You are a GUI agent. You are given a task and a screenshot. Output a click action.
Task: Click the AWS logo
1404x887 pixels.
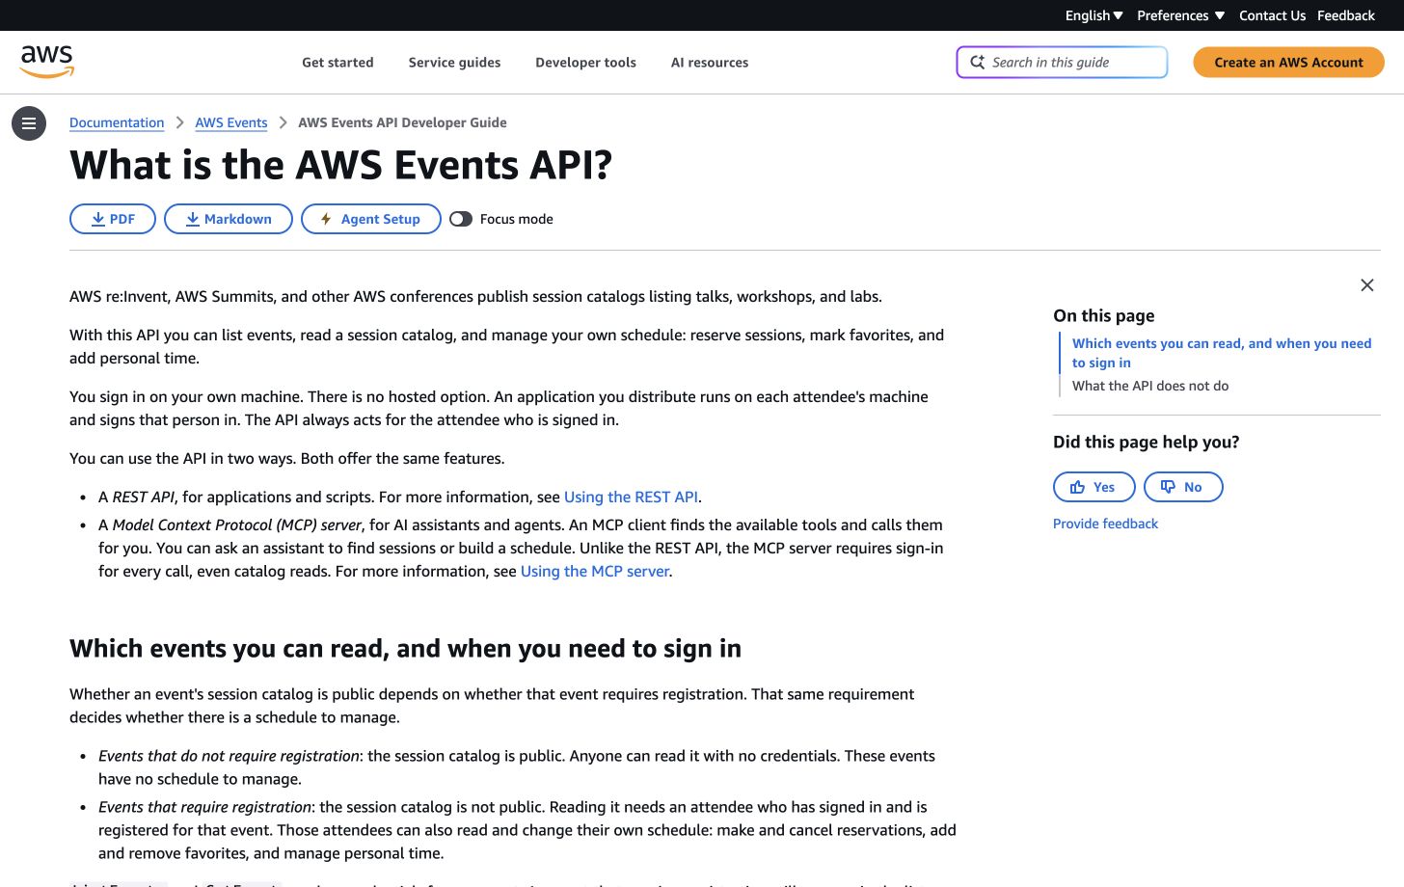tap(47, 62)
